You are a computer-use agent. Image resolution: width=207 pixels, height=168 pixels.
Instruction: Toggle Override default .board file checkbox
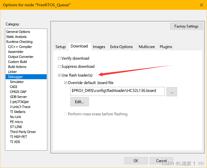click(x=65, y=83)
